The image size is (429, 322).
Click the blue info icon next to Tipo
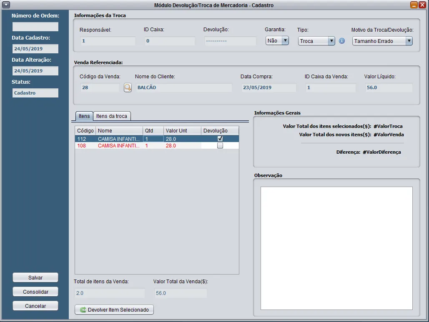coord(342,41)
